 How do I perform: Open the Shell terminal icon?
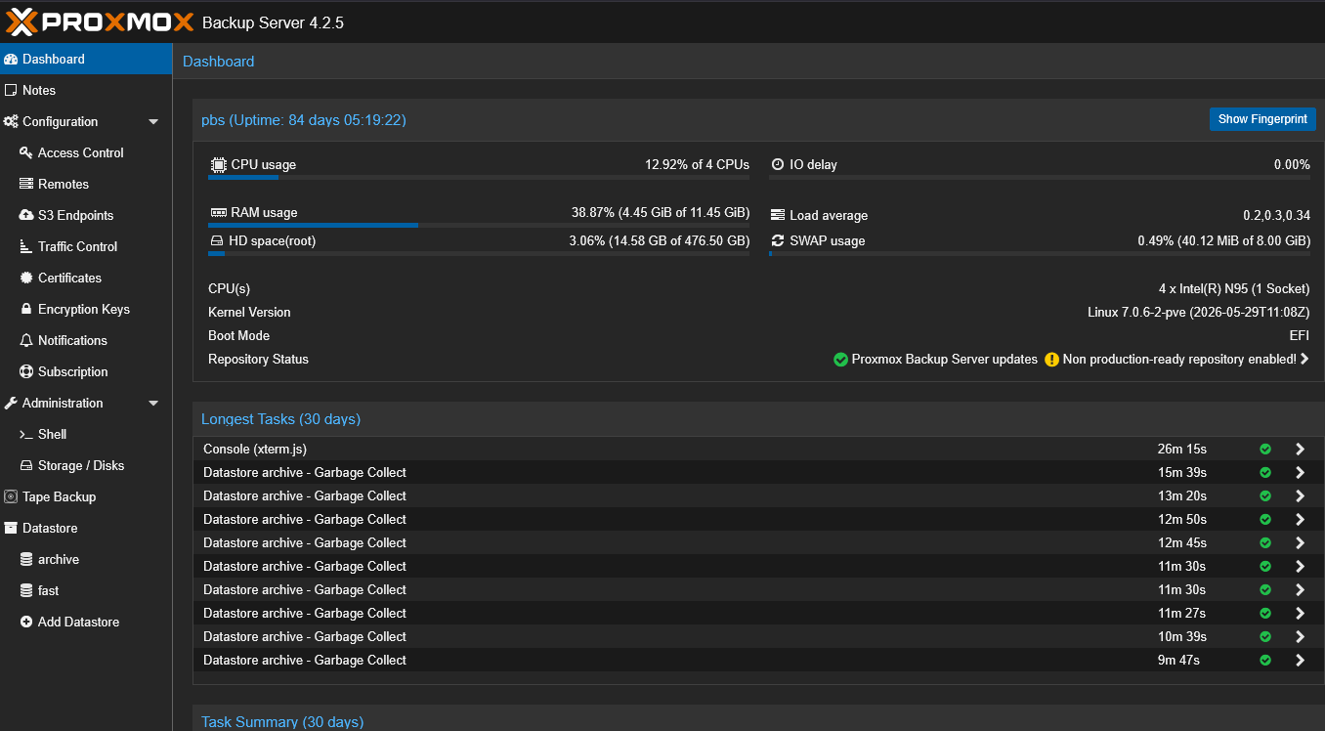(26, 434)
